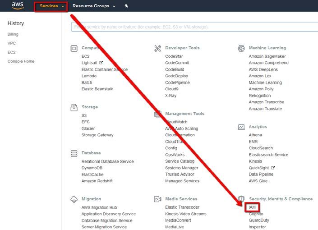Open Elasticsearch Service

click(x=268, y=155)
